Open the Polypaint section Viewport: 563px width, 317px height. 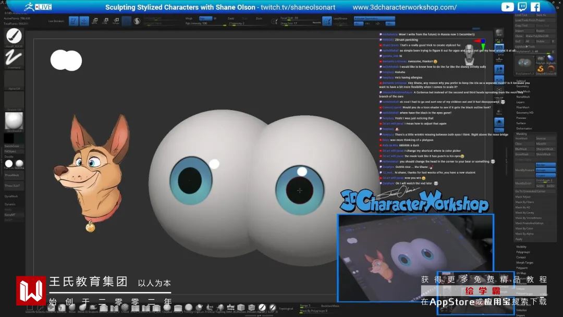[x=522, y=268]
